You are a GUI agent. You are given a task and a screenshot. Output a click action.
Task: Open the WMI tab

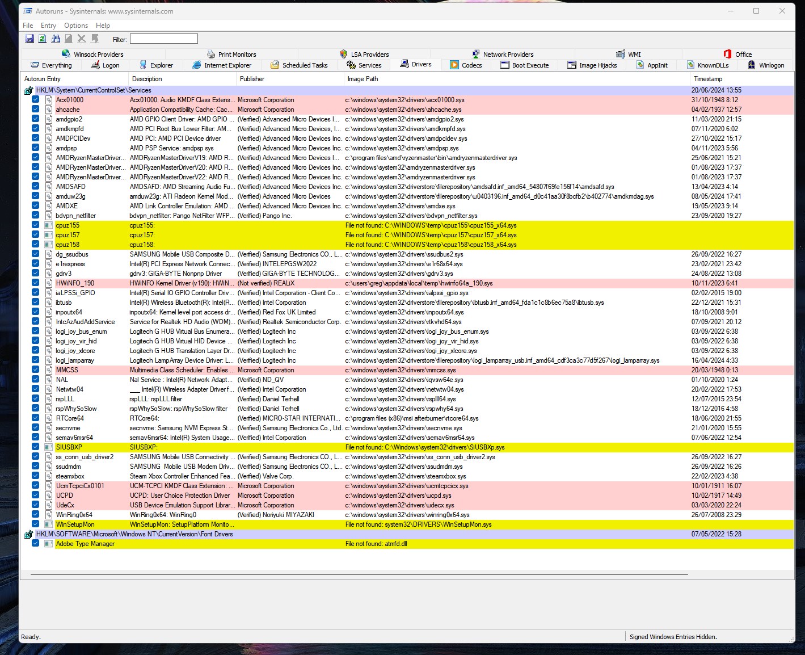click(x=629, y=54)
